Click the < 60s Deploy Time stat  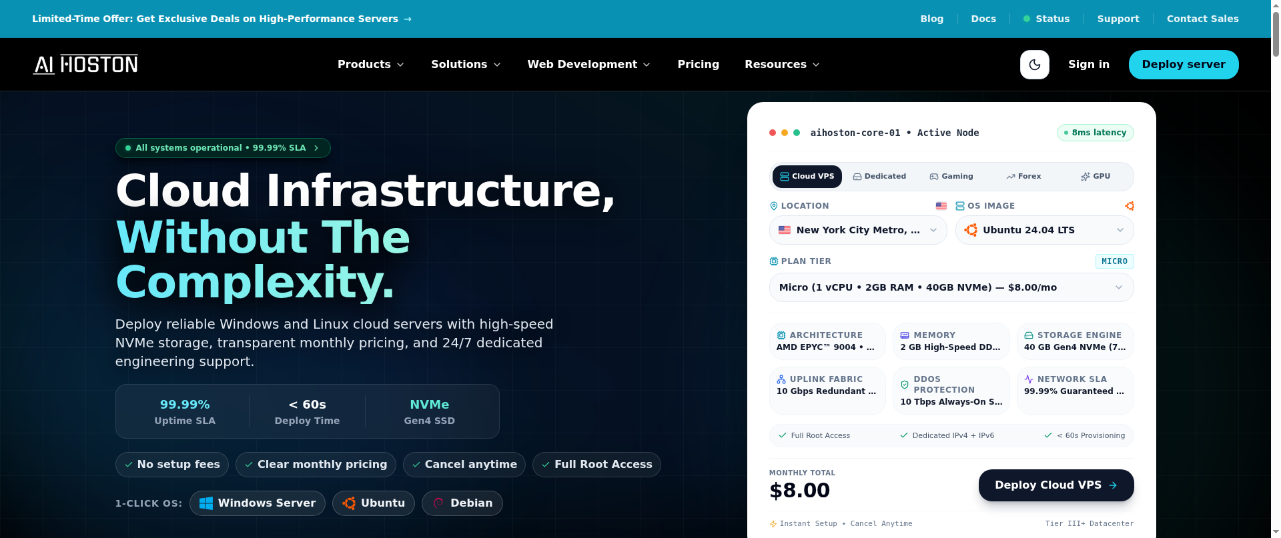click(307, 412)
